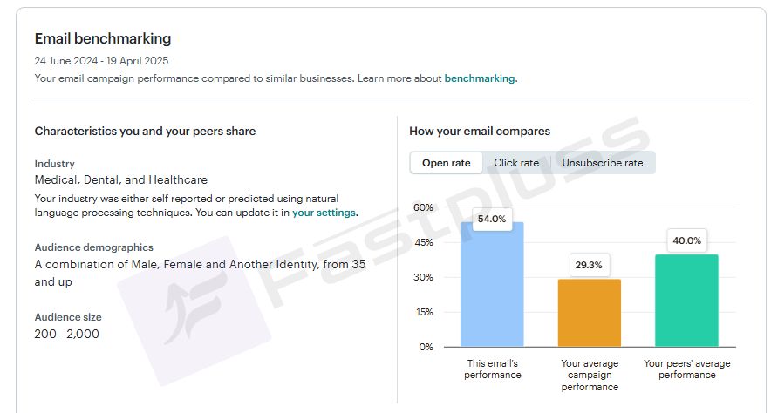Click 'Your average campaign performance' axis label

click(x=590, y=376)
